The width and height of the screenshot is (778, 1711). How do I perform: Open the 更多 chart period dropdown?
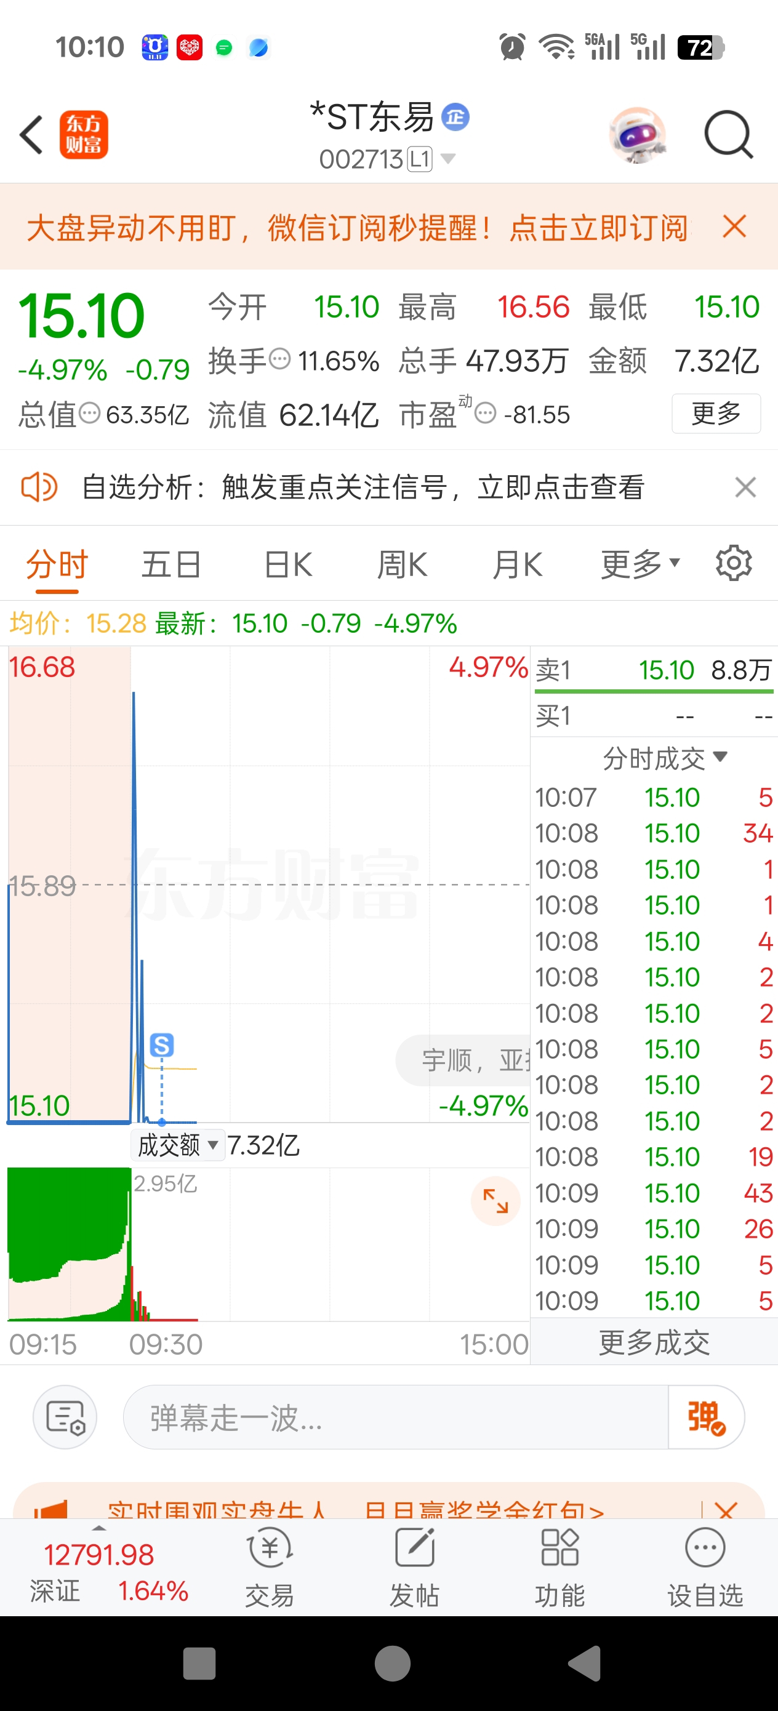click(640, 564)
